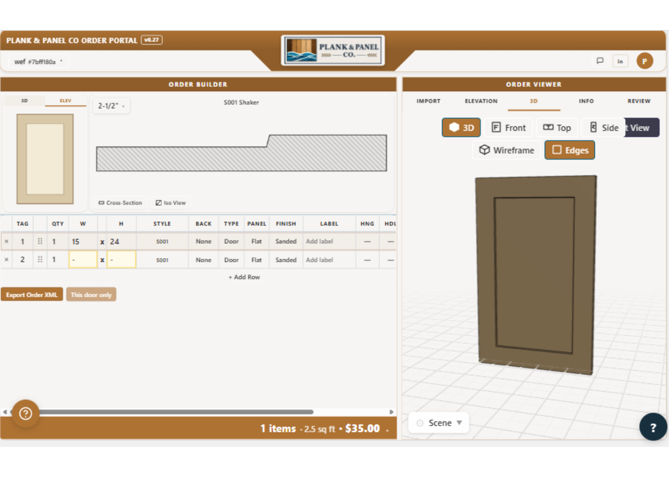
Task: Open the Type 'Door' dropdown in row 2
Action: (x=231, y=260)
